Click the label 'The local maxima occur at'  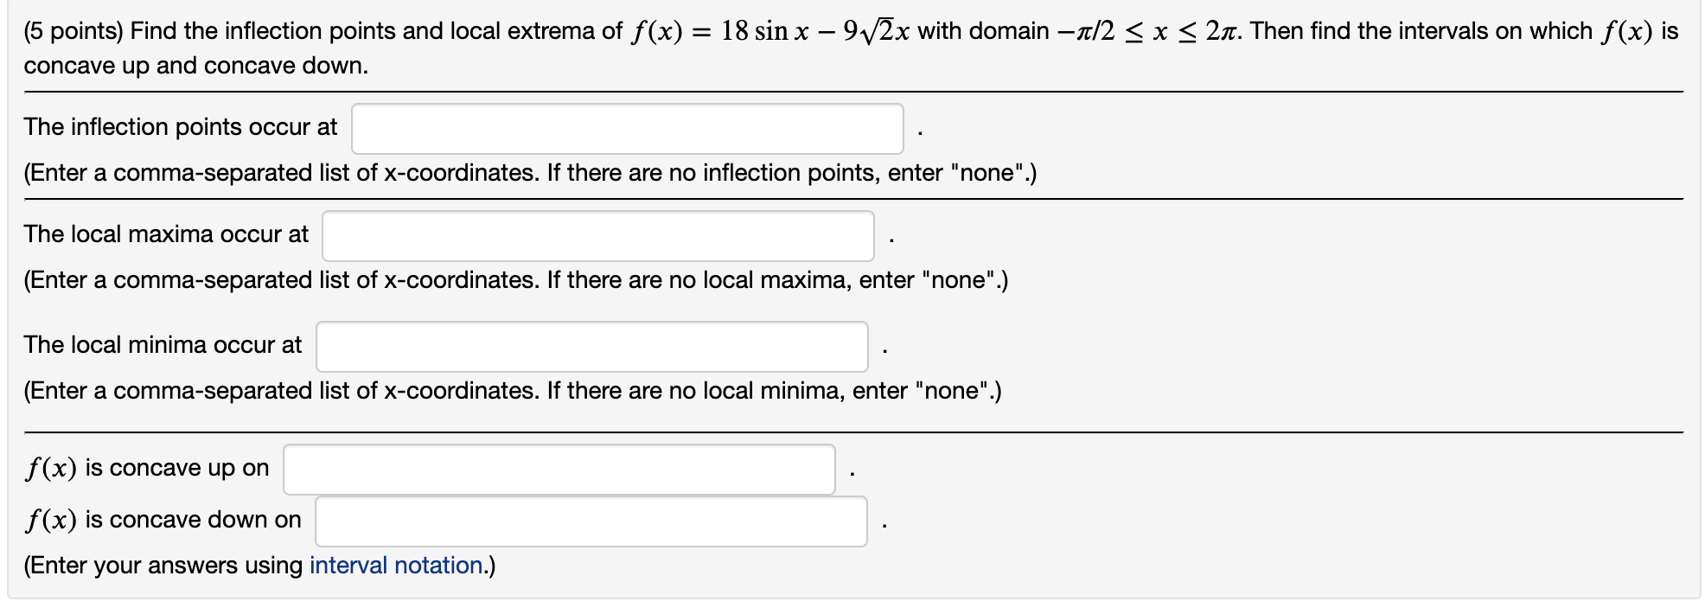point(165,234)
